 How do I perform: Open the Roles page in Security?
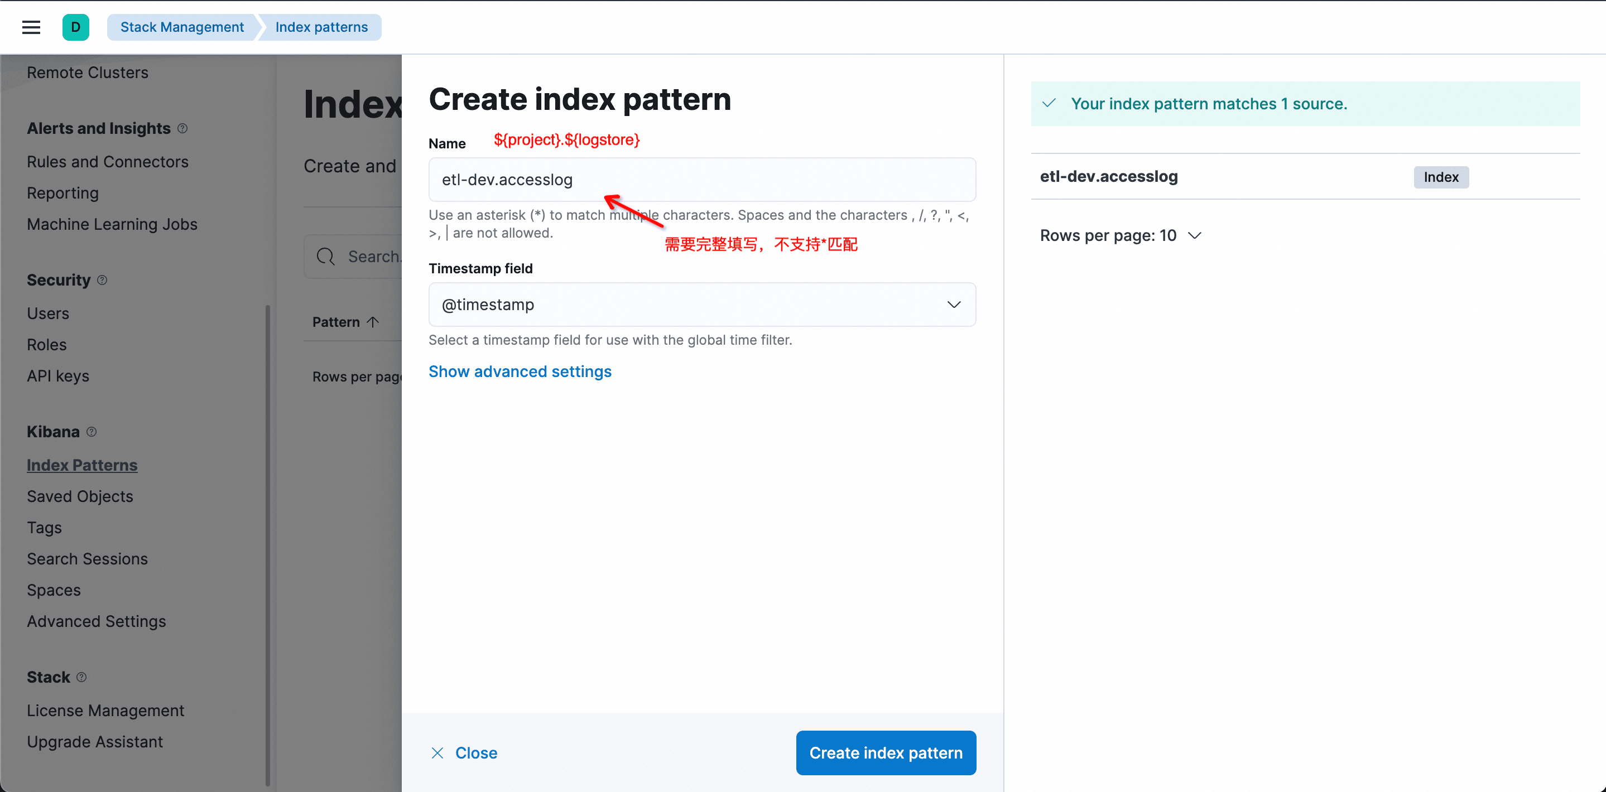pos(47,345)
